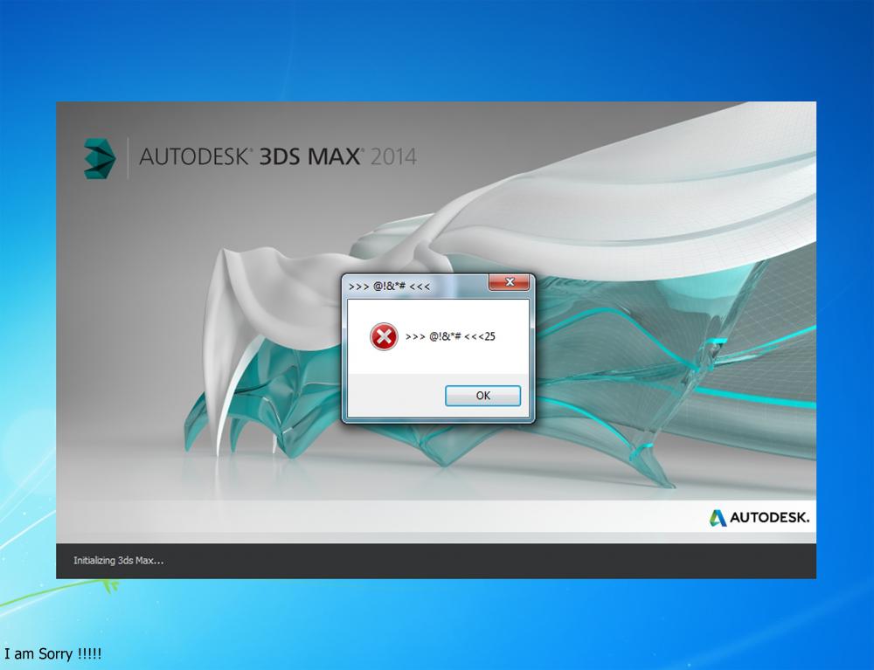Click OK in the error dialog
Screen dimensions: 874x670
coord(482,396)
